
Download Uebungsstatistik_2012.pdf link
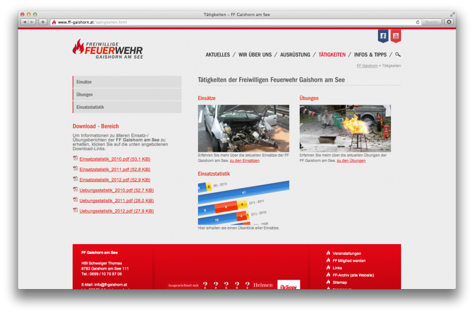pyautogui.click(x=117, y=211)
